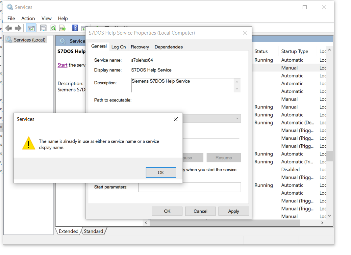The width and height of the screenshot is (351, 255).
Task: Switch to the Standard view tab
Action: pos(93,231)
